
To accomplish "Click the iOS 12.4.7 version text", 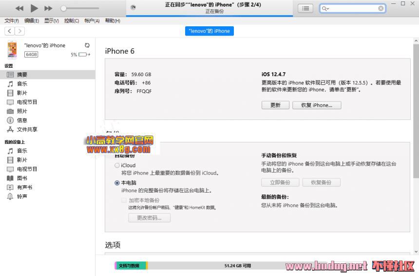I will [273, 74].
